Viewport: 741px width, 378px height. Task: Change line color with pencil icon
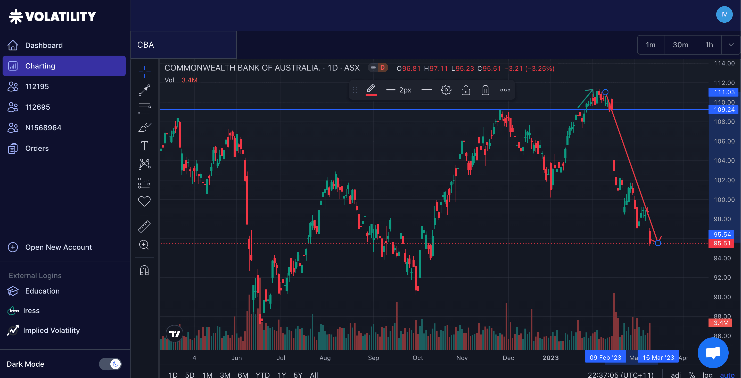pos(371,90)
